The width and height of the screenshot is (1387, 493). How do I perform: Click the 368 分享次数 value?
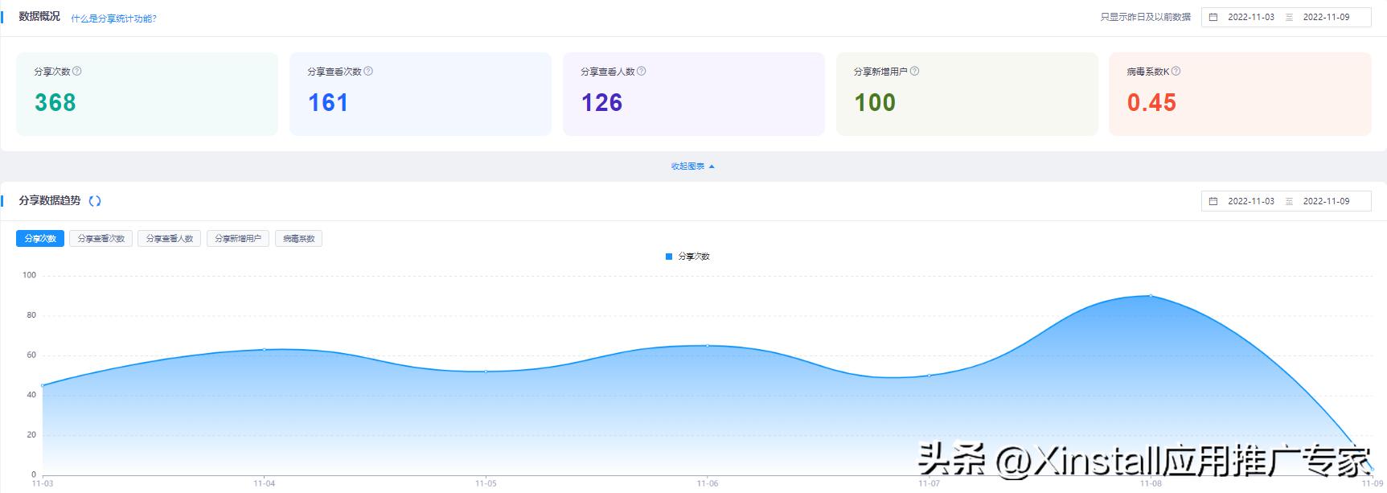(x=55, y=103)
